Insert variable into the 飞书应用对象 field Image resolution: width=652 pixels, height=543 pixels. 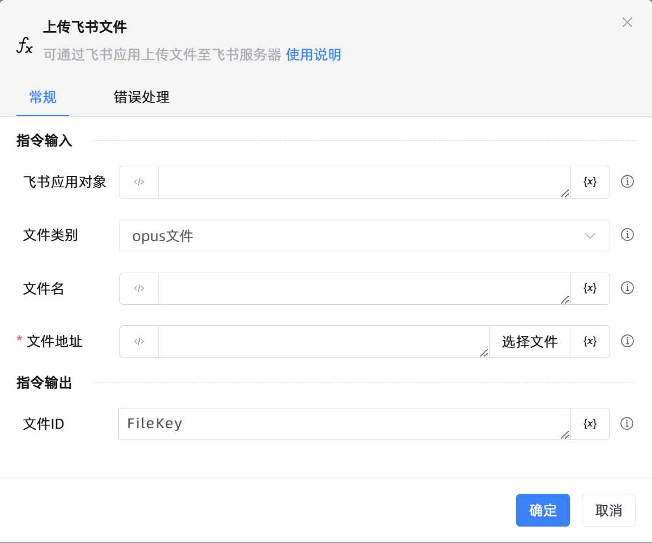[x=590, y=182]
